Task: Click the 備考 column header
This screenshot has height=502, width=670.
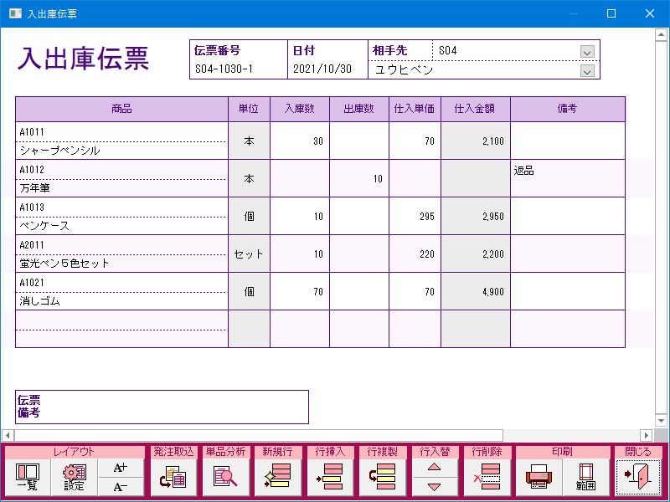Action: pos(568,109)
